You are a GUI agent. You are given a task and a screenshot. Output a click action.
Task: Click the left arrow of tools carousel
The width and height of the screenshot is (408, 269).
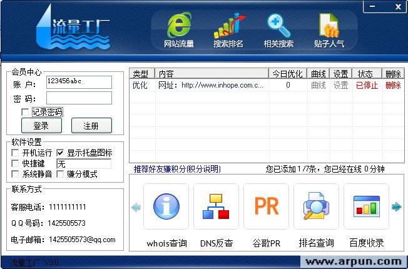click(x=136, y=207)
